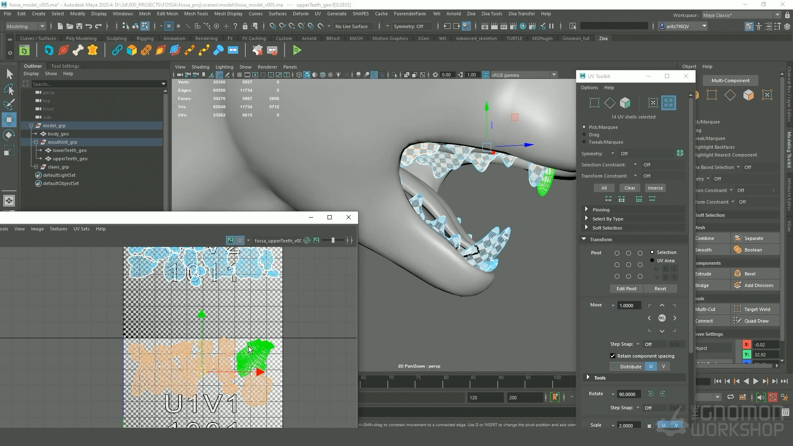This screenshot has height=446, width=793.
Task: Select UV shell mode in UV Toolkit
Action: pyautogui.click(x=668, y=103)
